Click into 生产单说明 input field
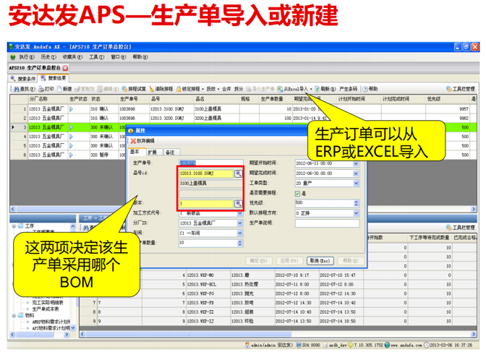 click(x=327, y=223)
